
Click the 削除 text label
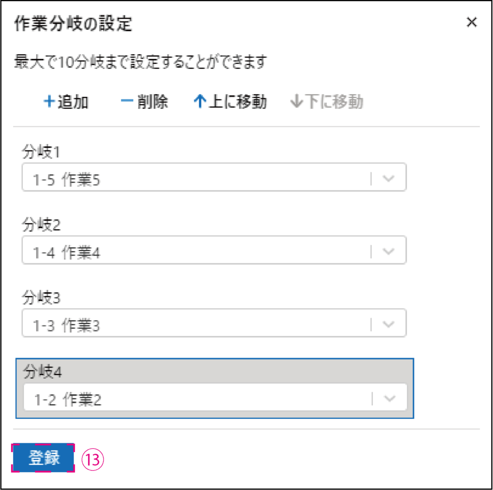coord(153,102)
